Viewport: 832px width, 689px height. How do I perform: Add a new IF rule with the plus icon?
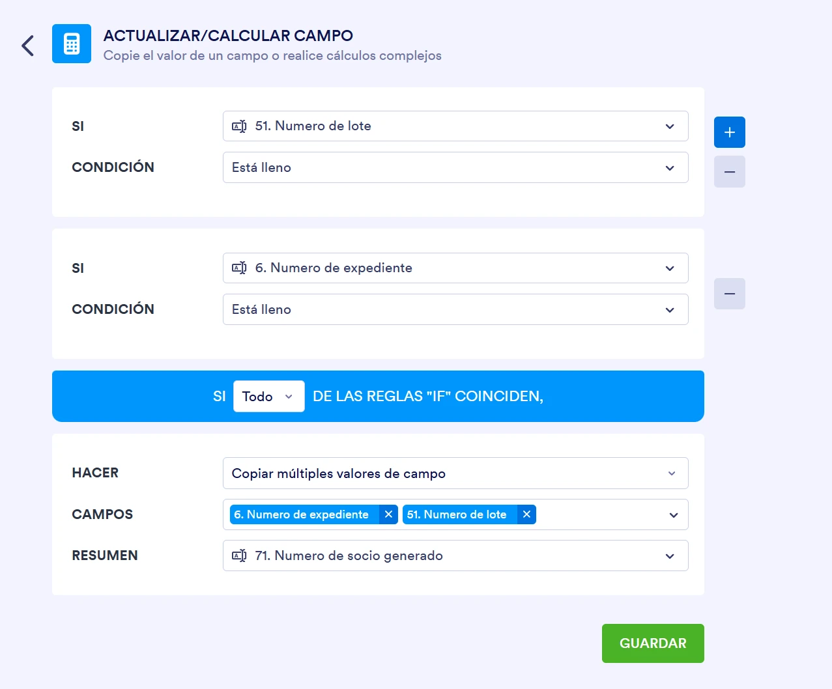729,132
